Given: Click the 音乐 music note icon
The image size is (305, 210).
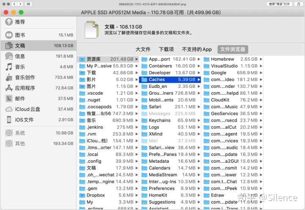Looking at the screenshot, I should tap(9, 67).
